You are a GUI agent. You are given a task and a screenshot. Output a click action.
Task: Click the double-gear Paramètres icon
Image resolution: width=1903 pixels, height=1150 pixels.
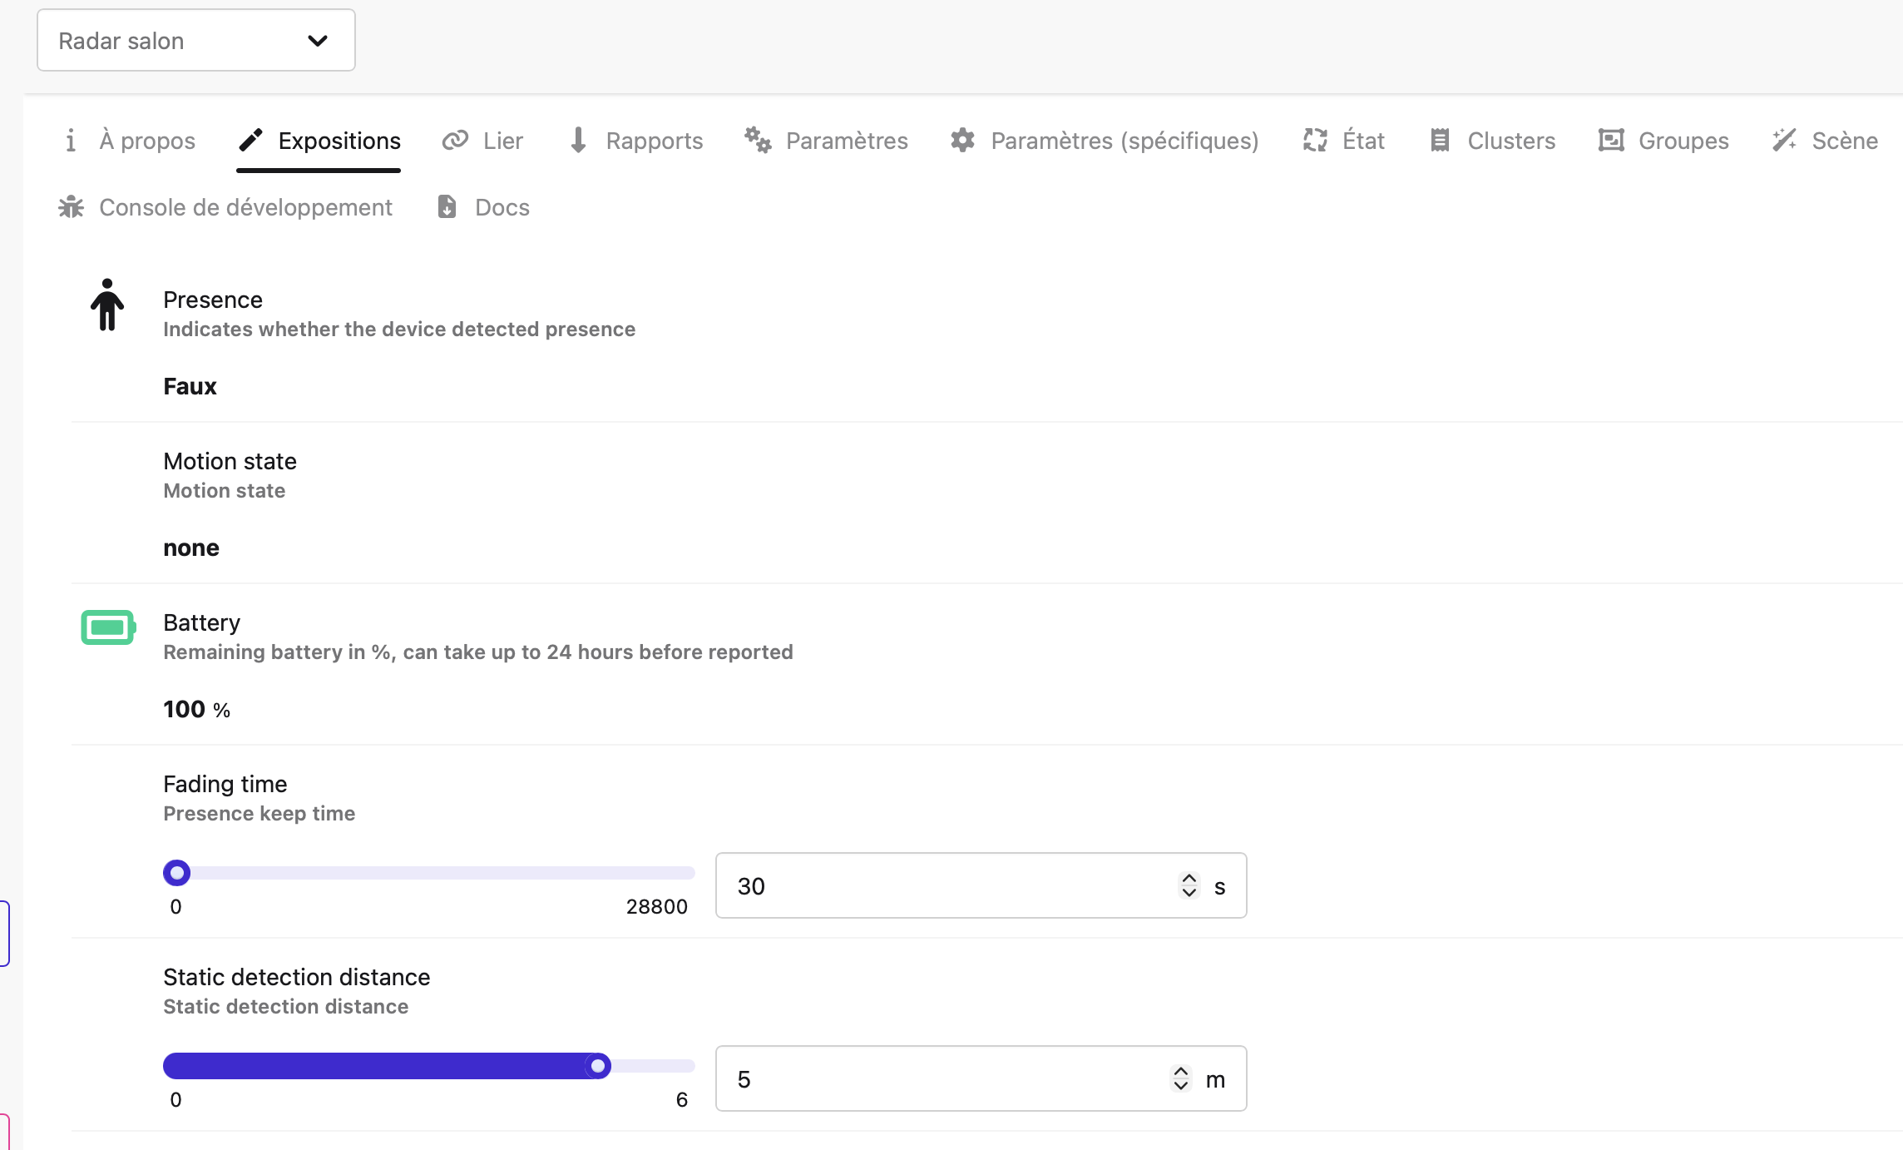(758, 141)
